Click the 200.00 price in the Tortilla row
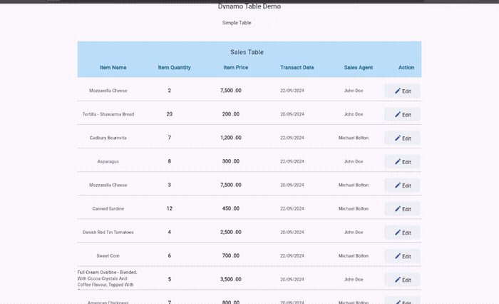This screenshot has width=499, height=304. pyautogui.click(x=231, y=114)
